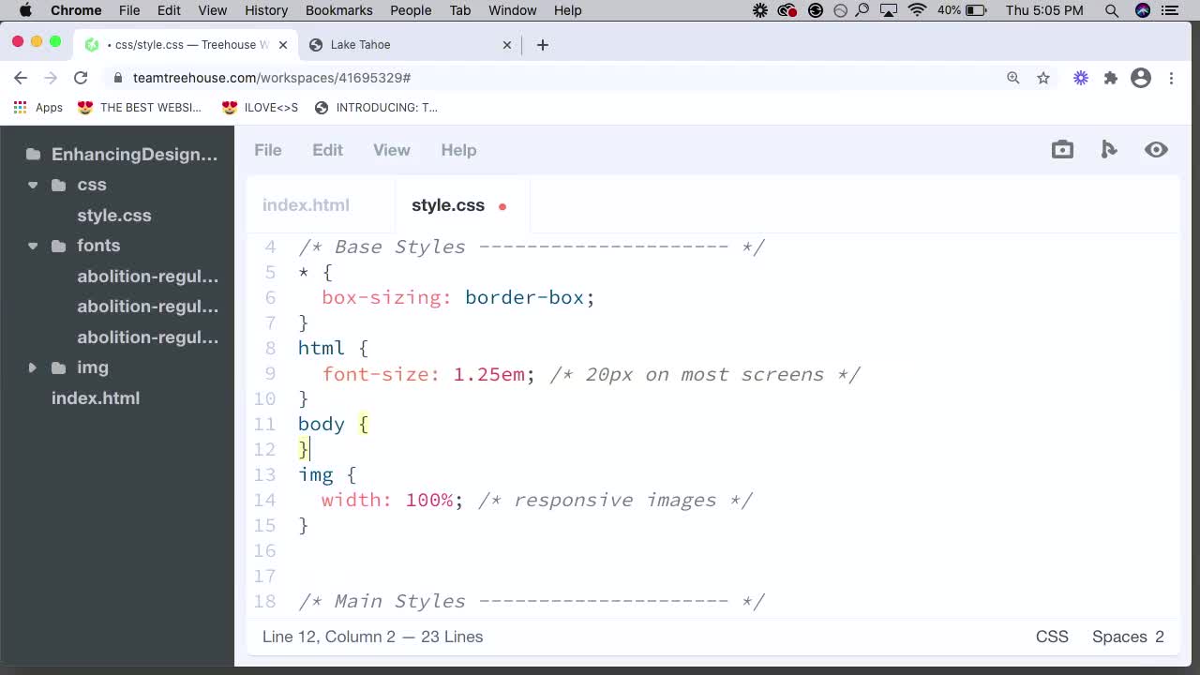Click the zoom magnifier in the address bar
The image size is (1200, 675).
1012,79
